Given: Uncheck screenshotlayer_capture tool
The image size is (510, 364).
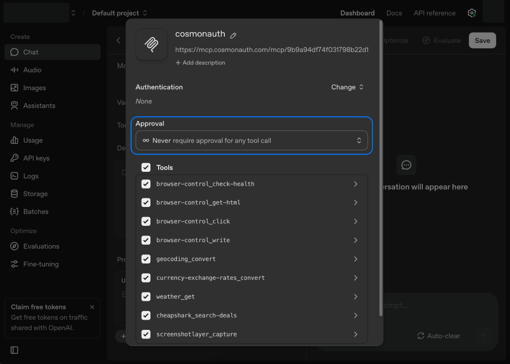Looking at the screenshot, I should click(x=146, y=334).
